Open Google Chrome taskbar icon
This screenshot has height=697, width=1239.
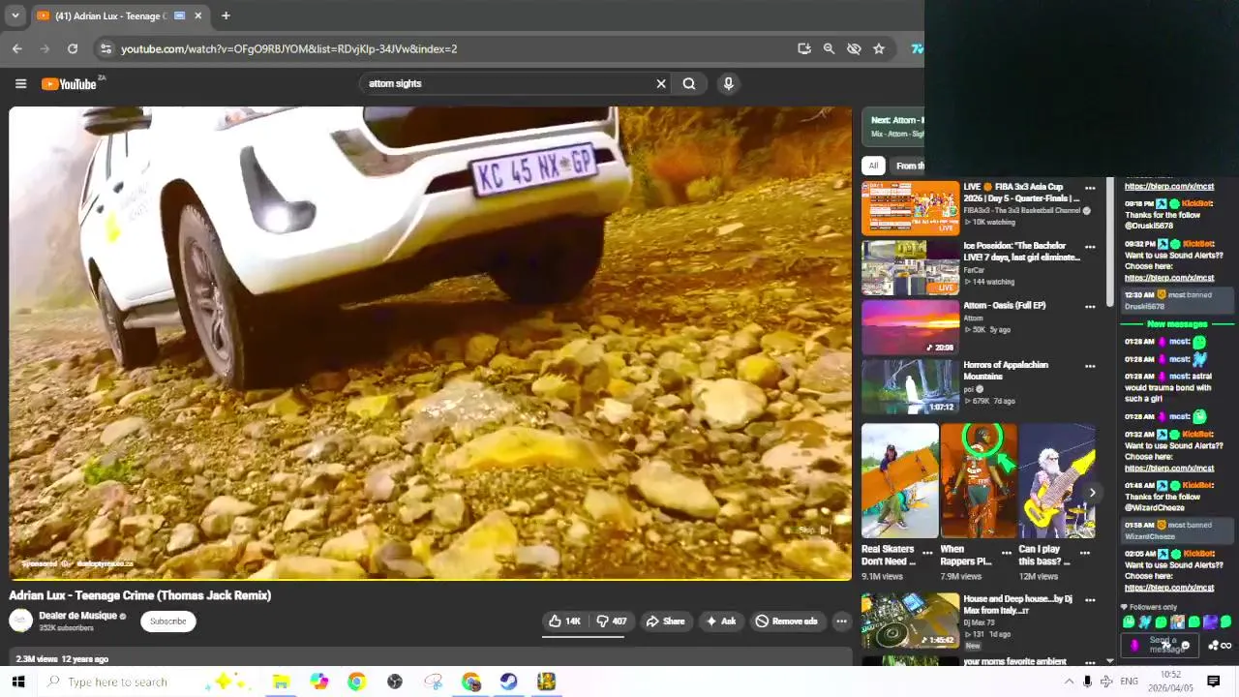(x=356, y=682)
